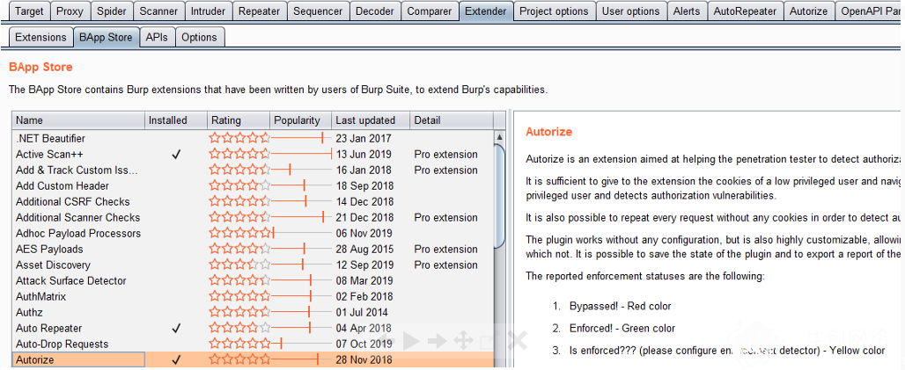Switch to the Proxy tab
The height and width of the screenshot is (370, 905).
(70, 11)
